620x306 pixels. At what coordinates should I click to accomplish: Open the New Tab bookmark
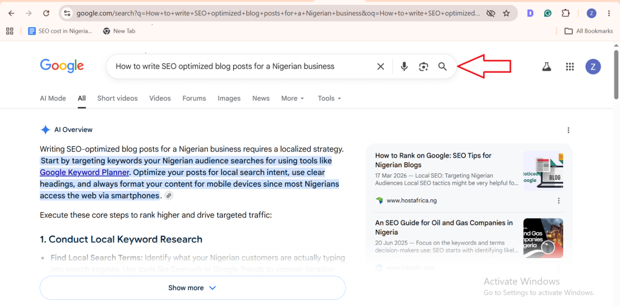tap(119, 31)
